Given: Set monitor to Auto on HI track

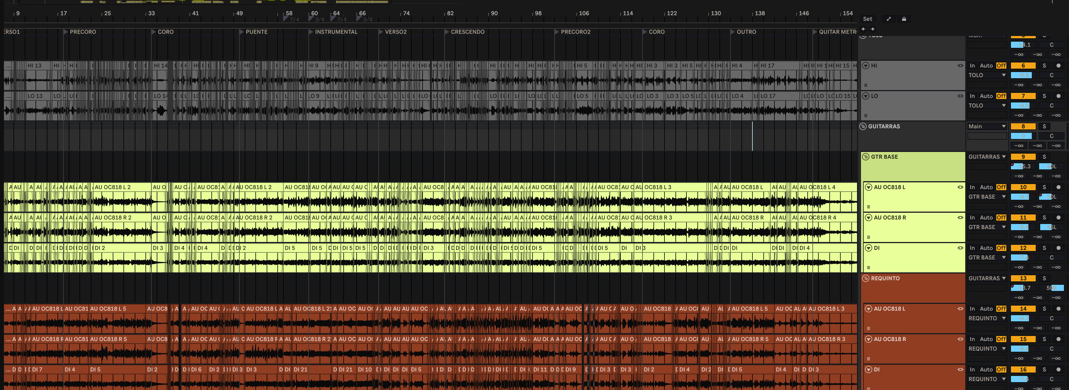Looking at the screenshot, I should click(986, 65).
